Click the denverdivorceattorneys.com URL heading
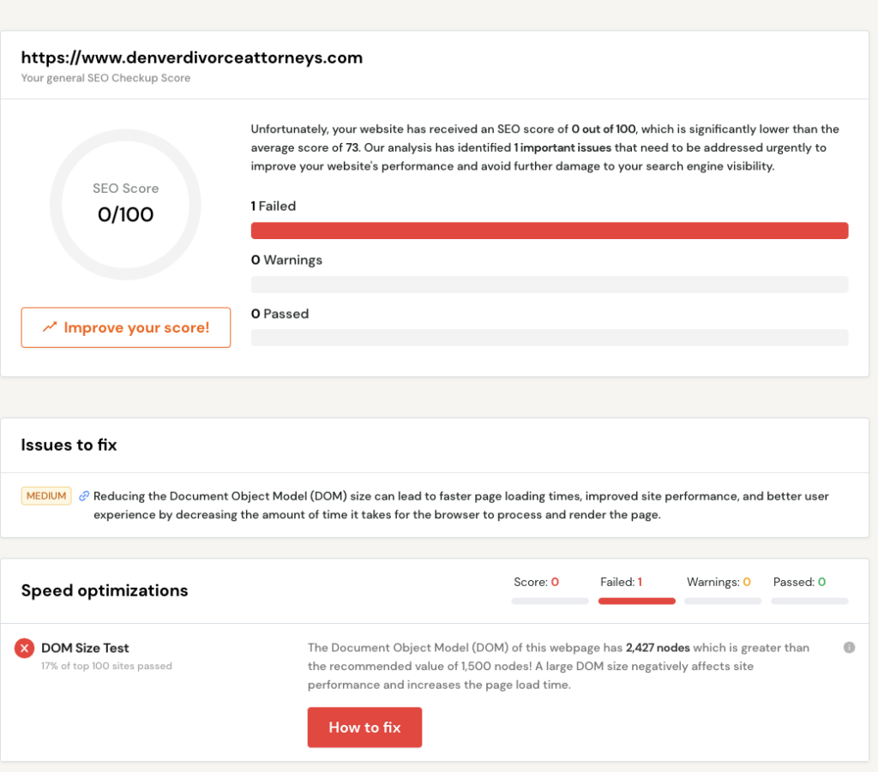This screenshot has height=772, width=878. click(x=192, y=58)
